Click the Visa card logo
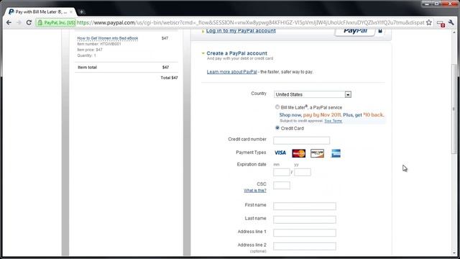Viewport: 460px width, 259px height. (280, 153)
